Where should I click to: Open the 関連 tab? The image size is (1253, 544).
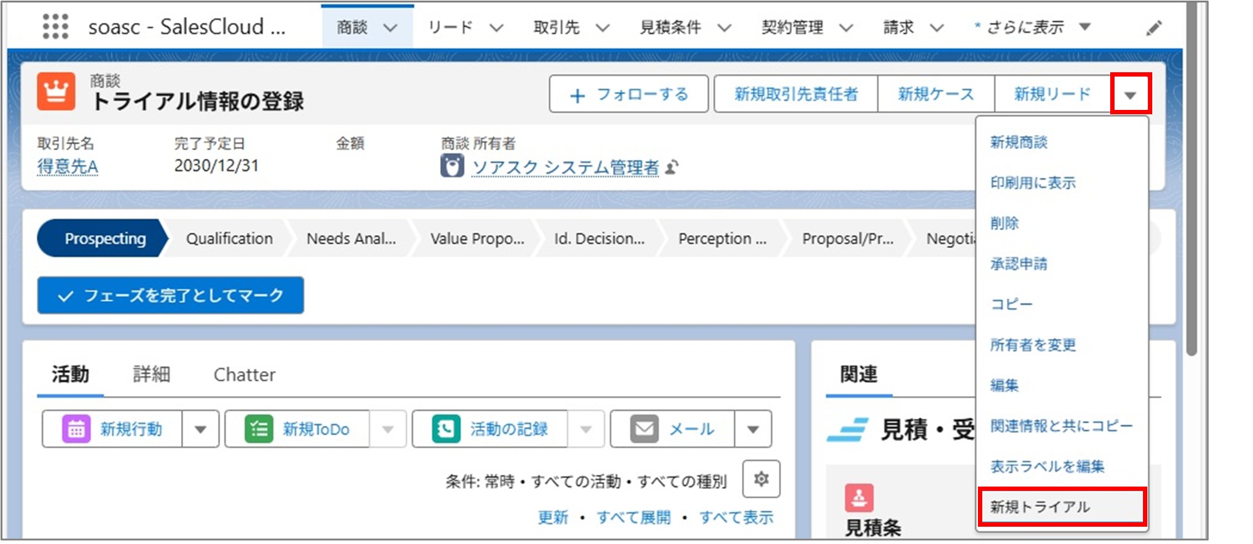(859, 374)
